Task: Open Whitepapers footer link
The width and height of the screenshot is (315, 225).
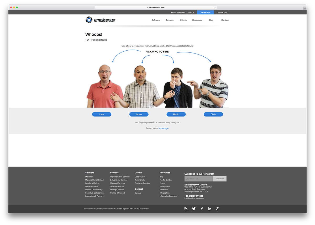Action: (165, 186)
